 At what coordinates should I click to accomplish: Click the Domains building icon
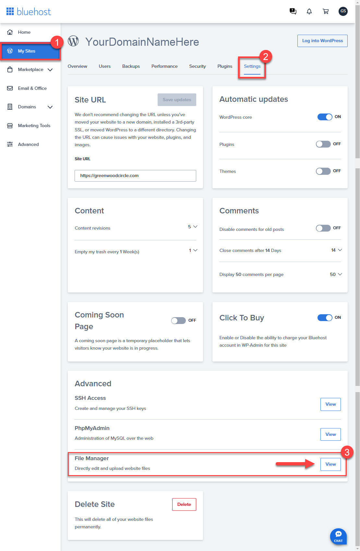(x=10, y=107)
